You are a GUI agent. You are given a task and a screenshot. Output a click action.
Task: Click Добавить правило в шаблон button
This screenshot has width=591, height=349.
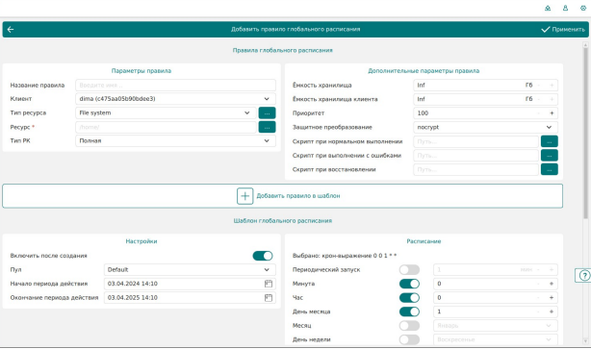coord(282,196)
